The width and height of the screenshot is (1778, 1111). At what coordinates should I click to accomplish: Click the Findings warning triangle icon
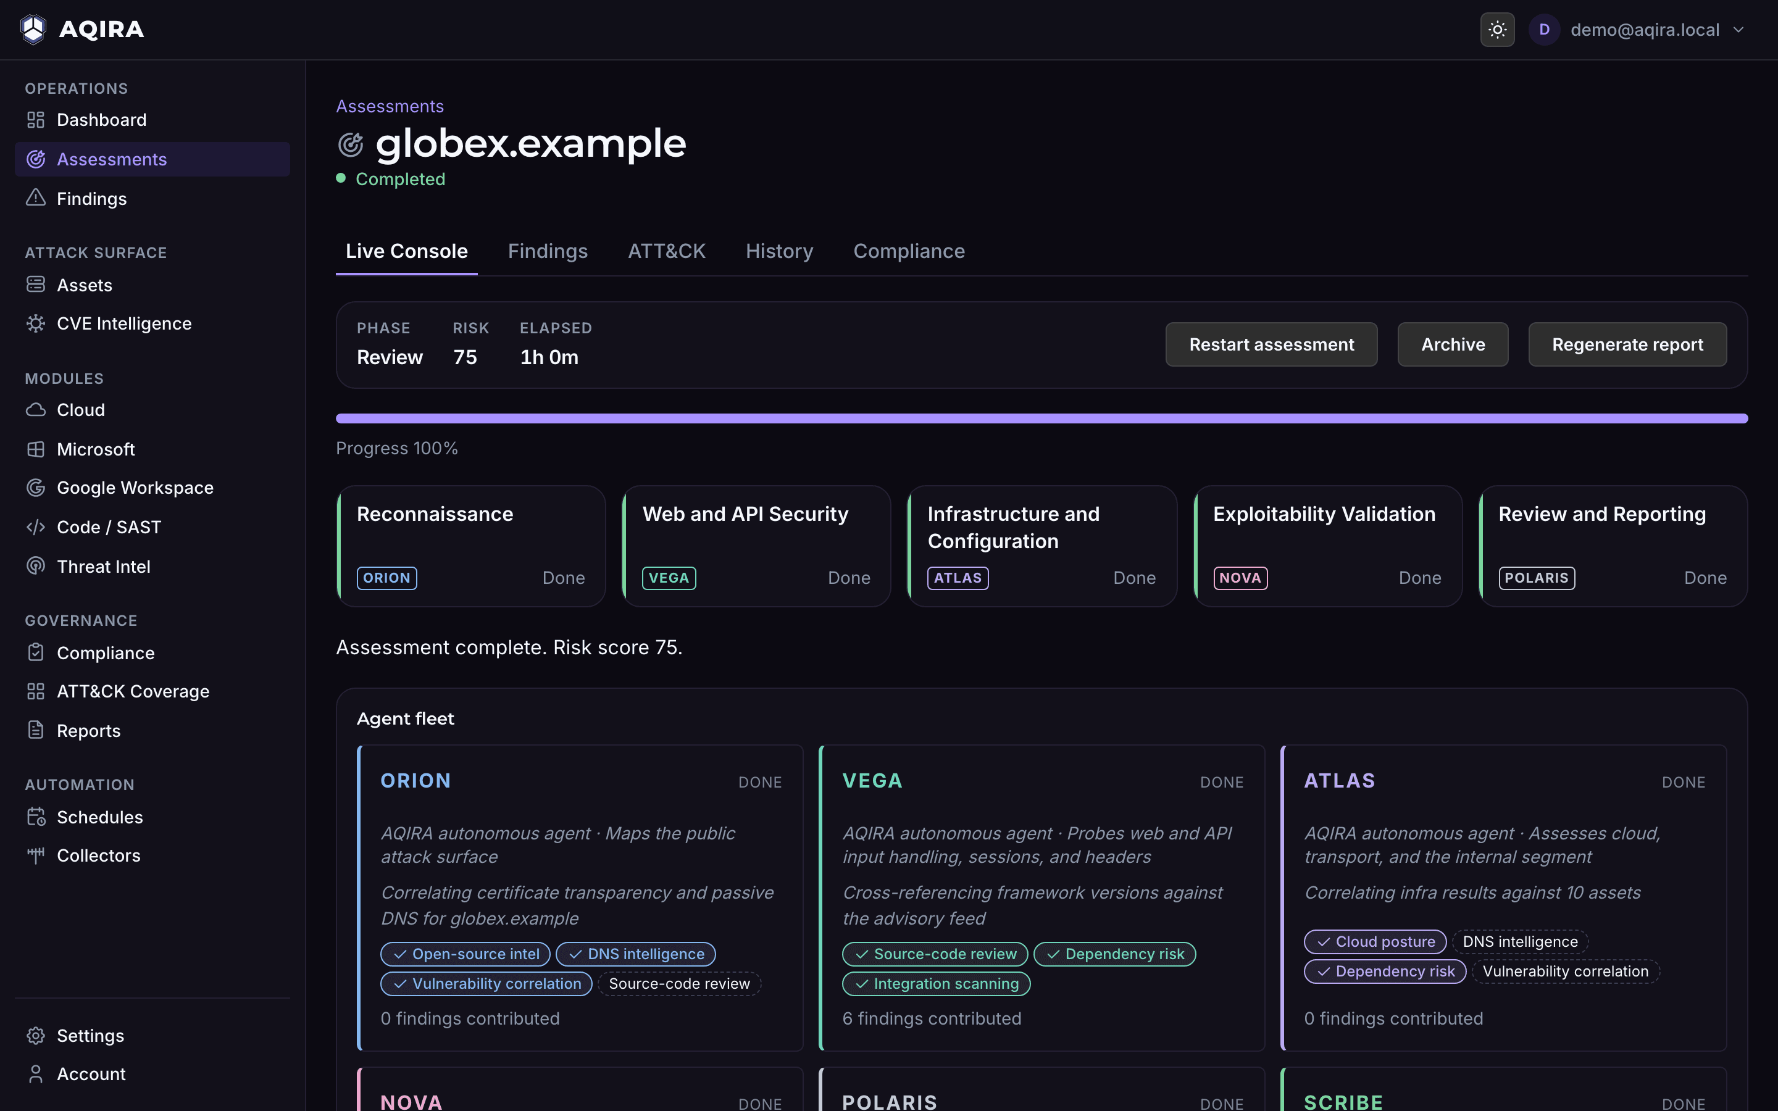pyautogui.click(x=35, y=198)
